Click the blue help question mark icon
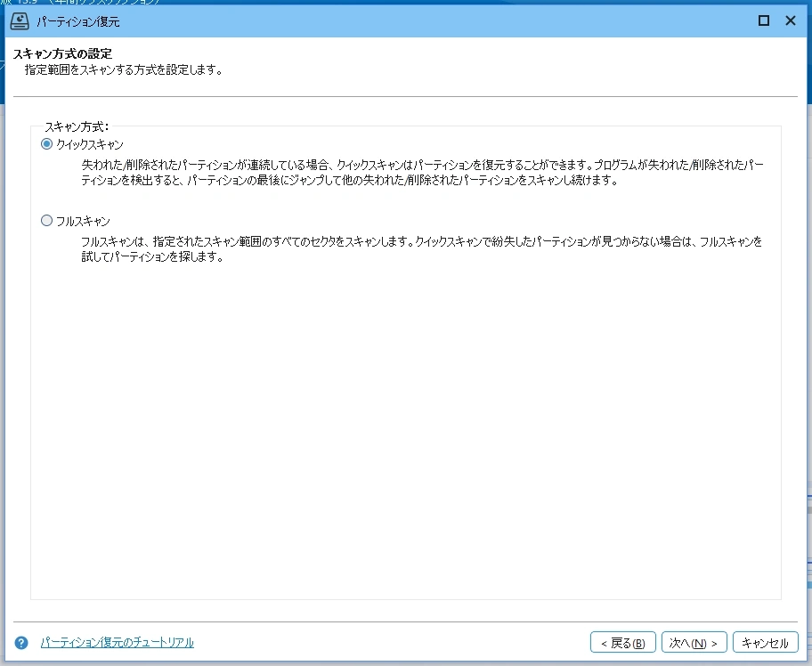This screenshot has height=666, width=812. 21,643
